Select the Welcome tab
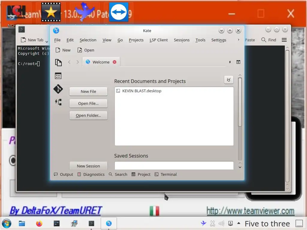This screenshot has width=307, height=230. 101,62
